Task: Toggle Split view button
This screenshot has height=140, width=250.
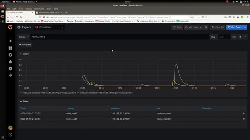Action: coord(177,27)
